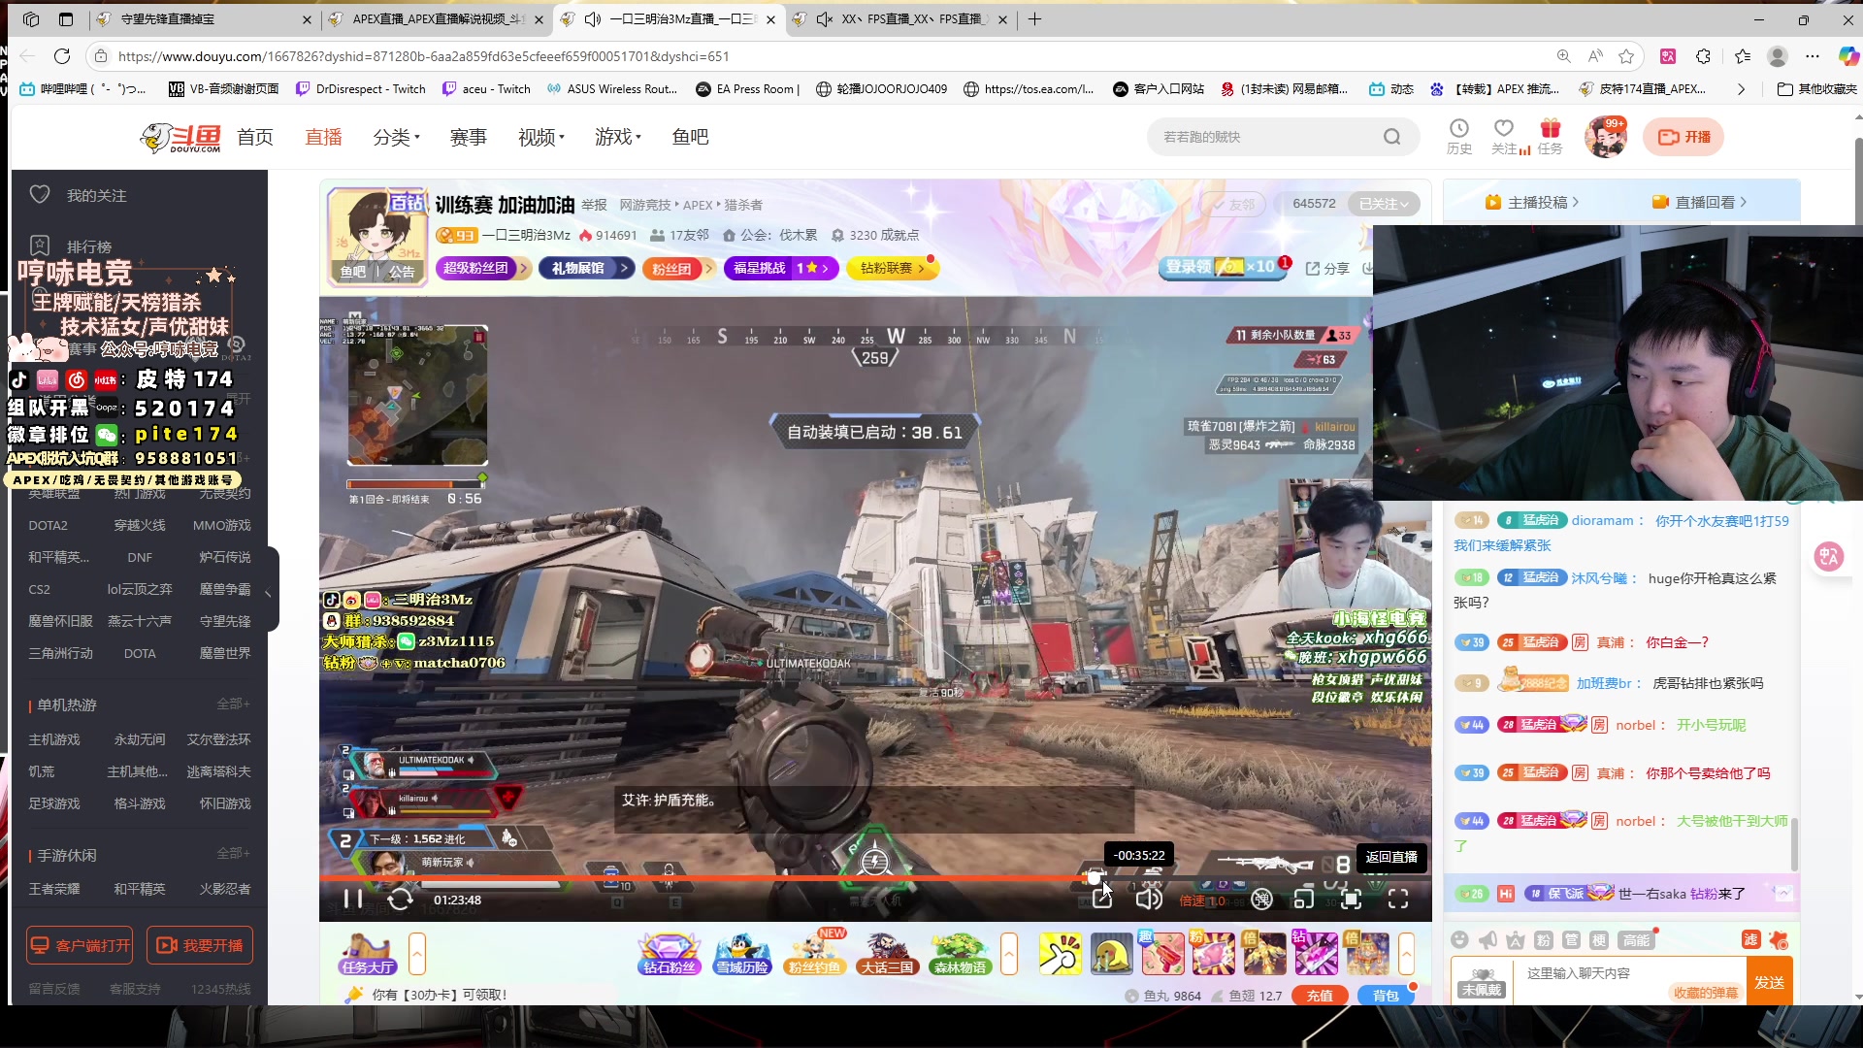The height and width of the screenshot is (1048, 1863).
Task: Click the playback progress handle
Action: [1095, 878]
